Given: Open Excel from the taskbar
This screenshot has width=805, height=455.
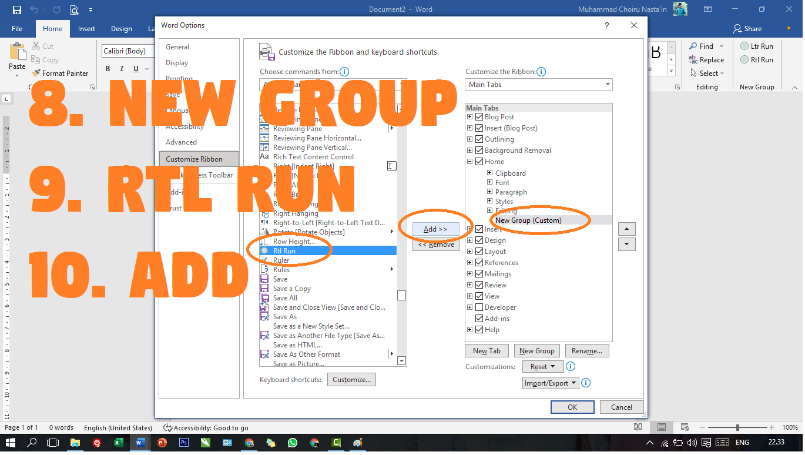Looking at the screenshot, I should 118,443.
